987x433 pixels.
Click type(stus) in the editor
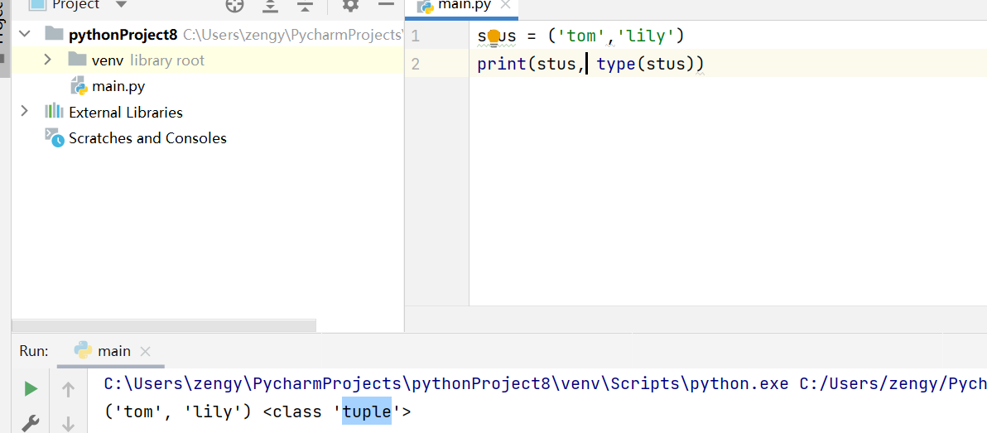coord(644,64)
